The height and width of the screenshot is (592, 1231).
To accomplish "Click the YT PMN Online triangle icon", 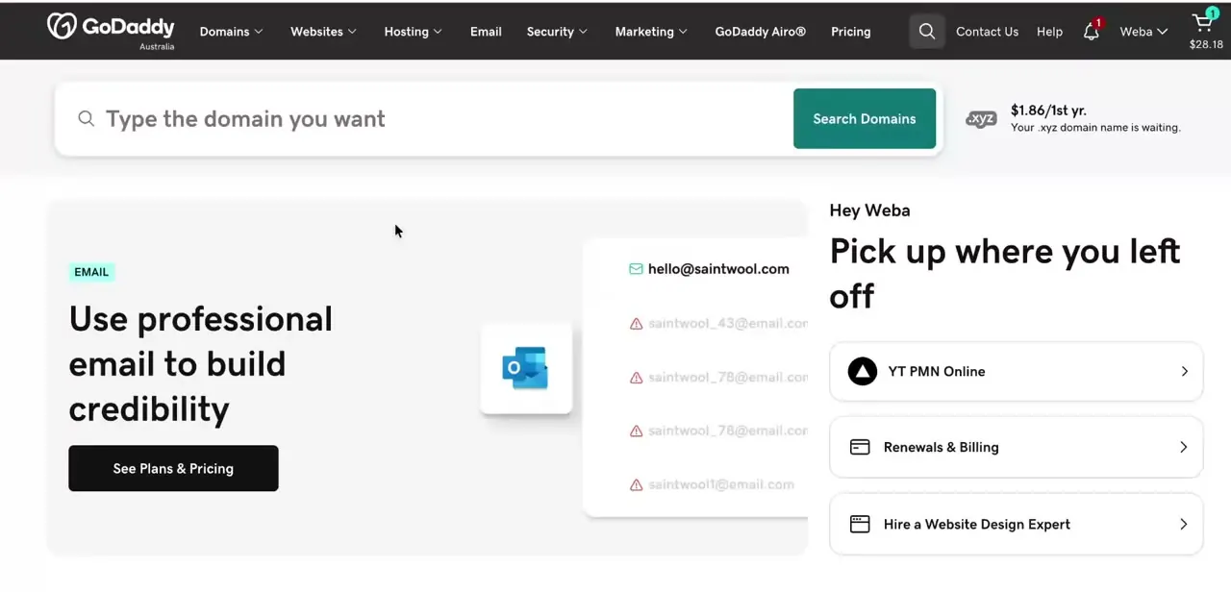I will coord(863,371).
